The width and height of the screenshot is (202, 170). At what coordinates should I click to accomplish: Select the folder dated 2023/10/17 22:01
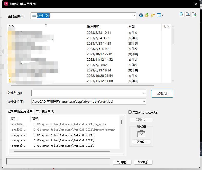tap(89, 54)
